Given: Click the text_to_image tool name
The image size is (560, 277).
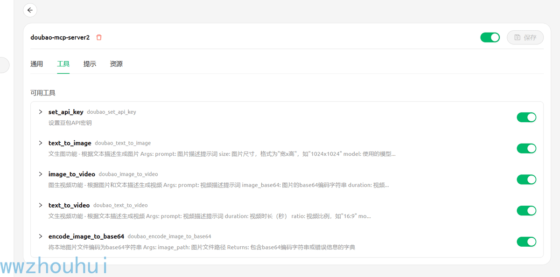Looking at the screenshot, I should click(70, 143).
